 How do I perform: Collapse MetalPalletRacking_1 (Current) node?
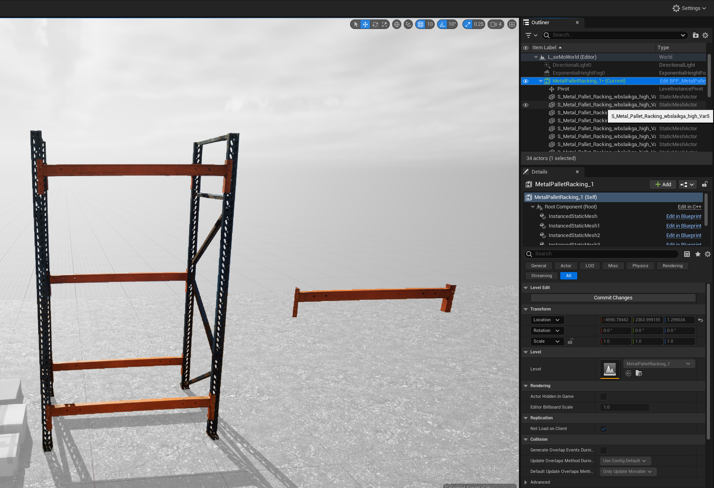click(541, 81)
